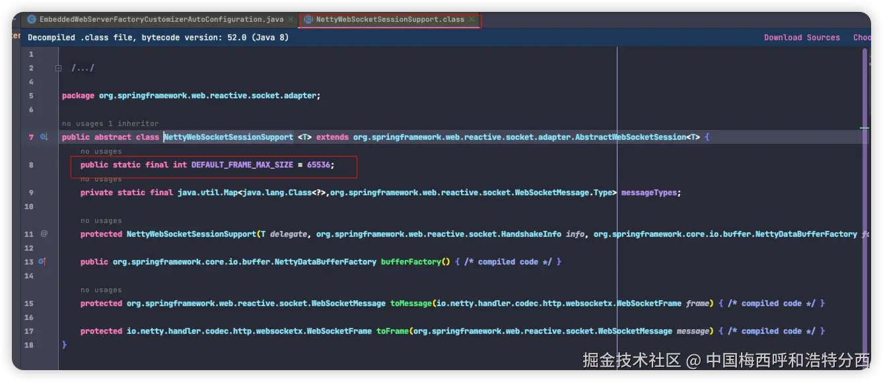
Task: Click the bufferFactory method name
Action: [x=411, y=262]
